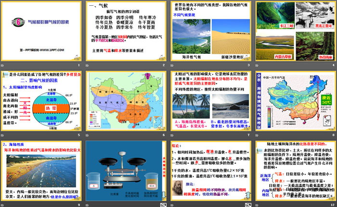Select slide 8 thumbnail with January temperature map
The width and height of the screenshot is (337, 207).
(x=296, y=101)
